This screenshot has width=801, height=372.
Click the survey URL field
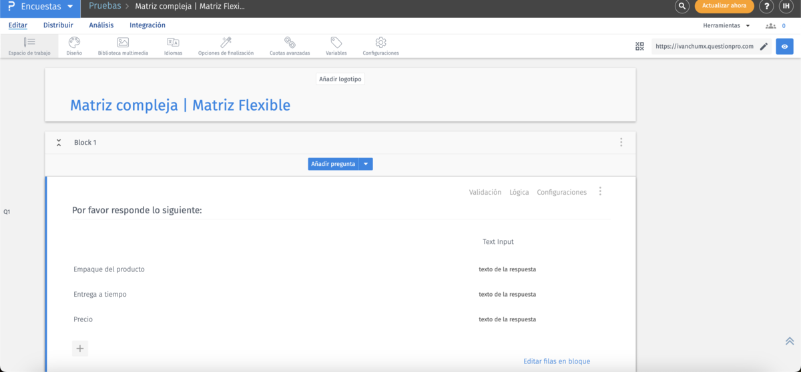pos(704,47)
